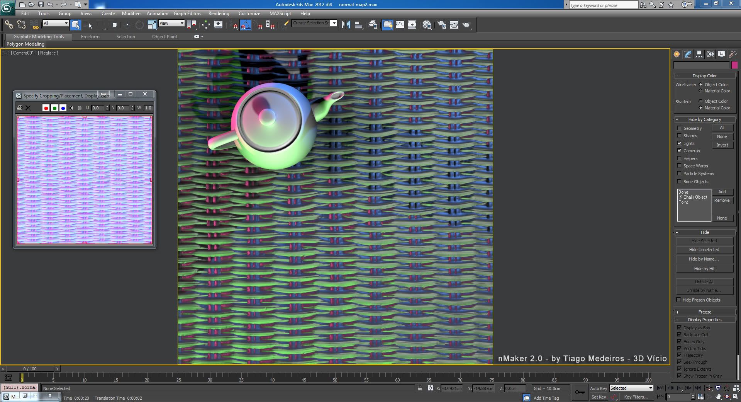The height and width of the screenshot is (402, 741).
Task: Click the Mirror tool icon
Action: point(346,25)
